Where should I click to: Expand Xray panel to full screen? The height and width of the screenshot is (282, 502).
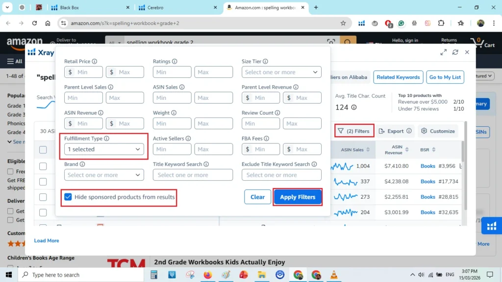[443, 51]
